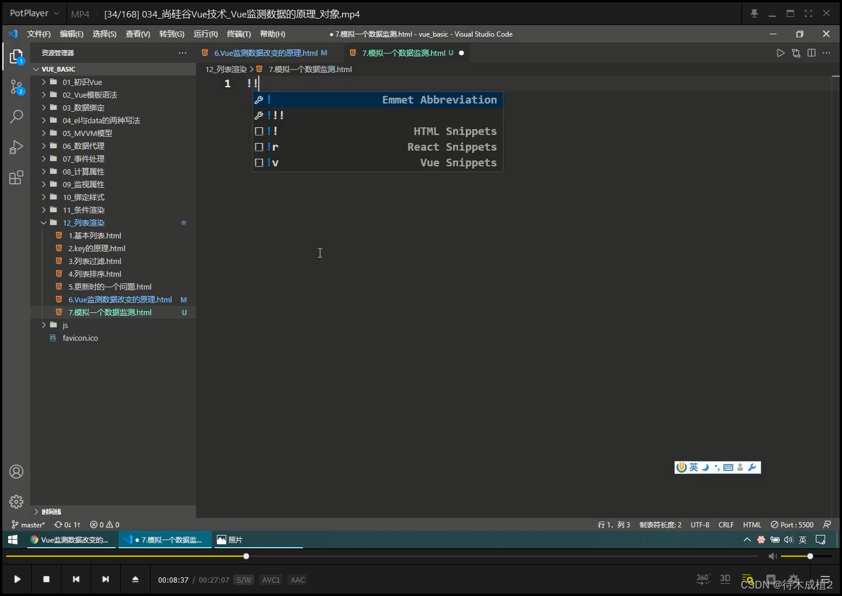Skip to previous file in PotPlayer

point(76,579)
